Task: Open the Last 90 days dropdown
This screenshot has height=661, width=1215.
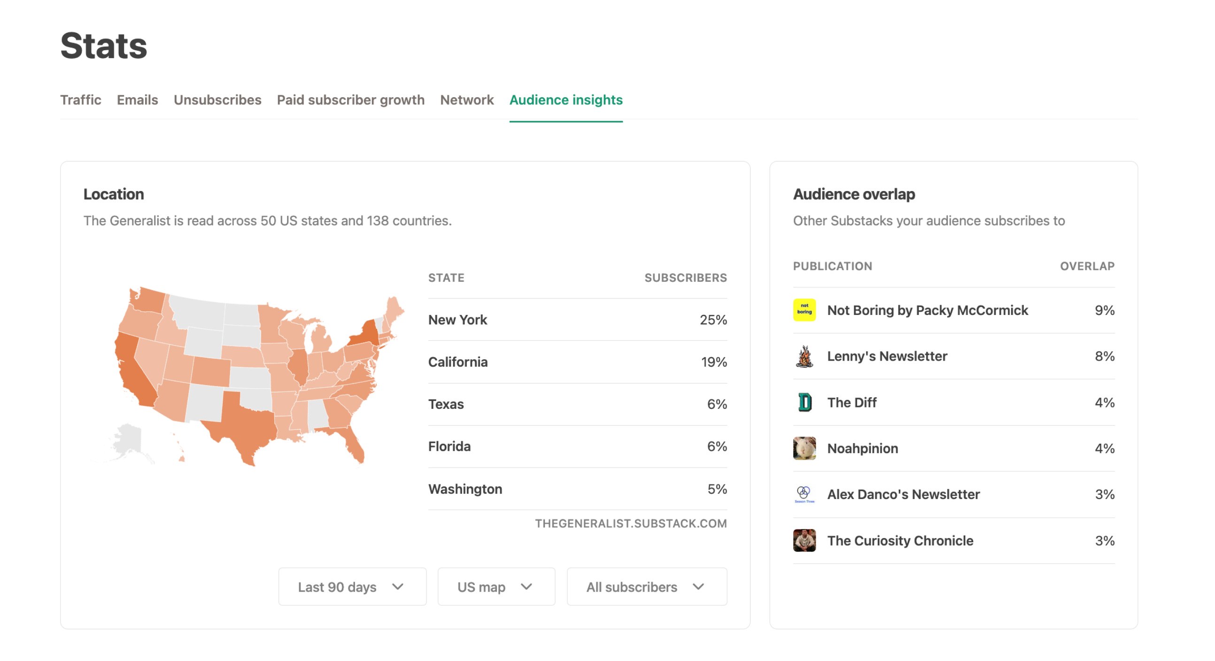Action: (352, 586)
